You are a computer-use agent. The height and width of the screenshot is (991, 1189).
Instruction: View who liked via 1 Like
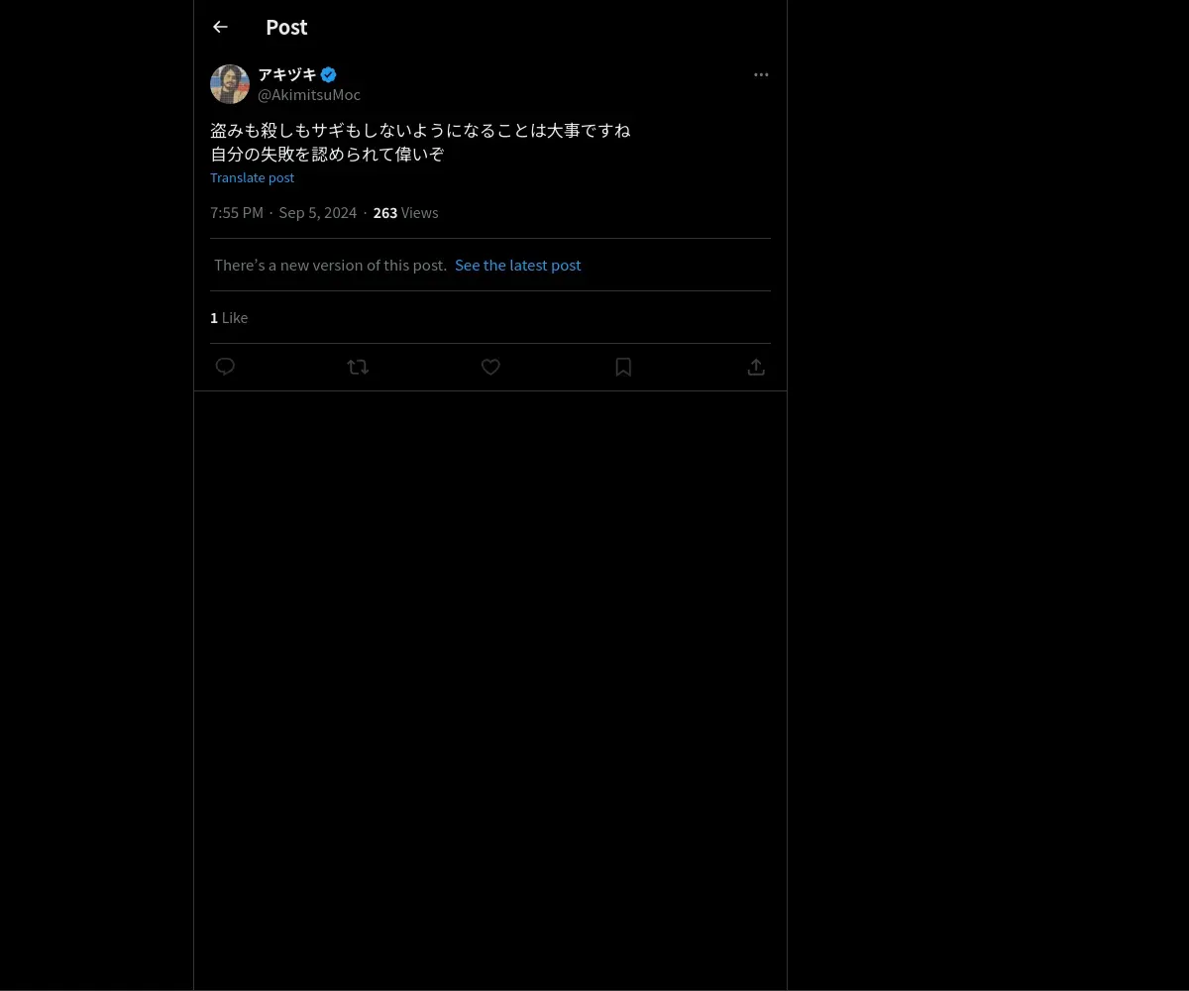(229, 317)
